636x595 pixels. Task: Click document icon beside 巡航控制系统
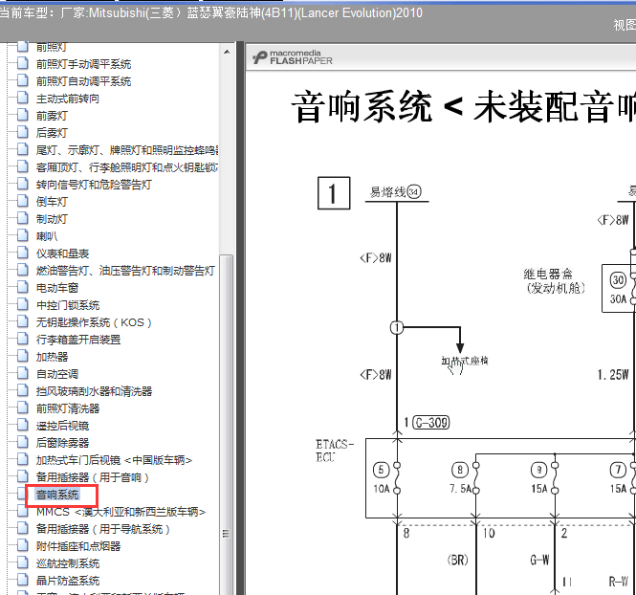click(x=23, y=562)
